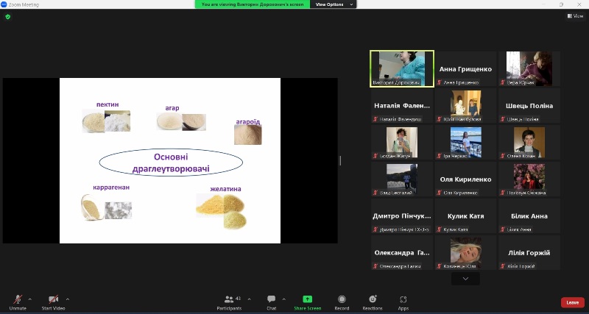Click the Unmute microphone icon
589x314 pixels.
click(18, 299)
